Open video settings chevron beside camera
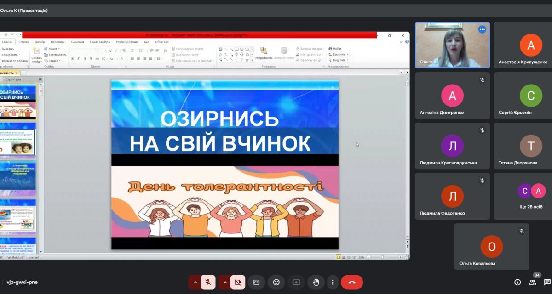 225,282
